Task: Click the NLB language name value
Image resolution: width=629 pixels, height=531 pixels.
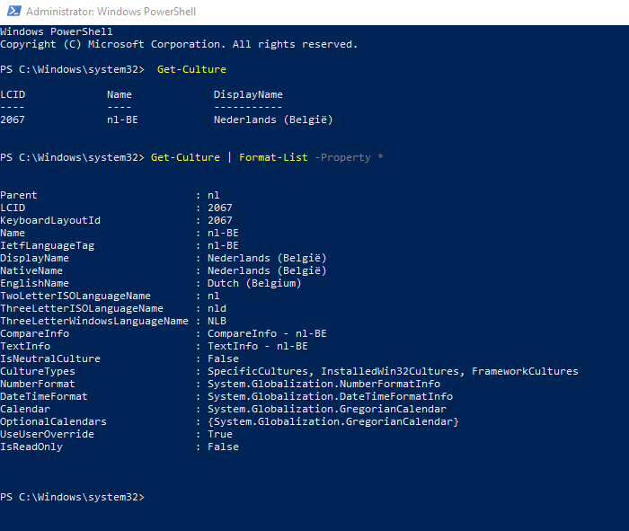Action: click(217, 321)
